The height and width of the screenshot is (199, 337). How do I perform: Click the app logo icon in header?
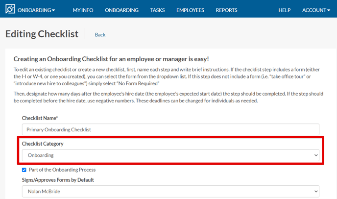(x=10, y=9)
